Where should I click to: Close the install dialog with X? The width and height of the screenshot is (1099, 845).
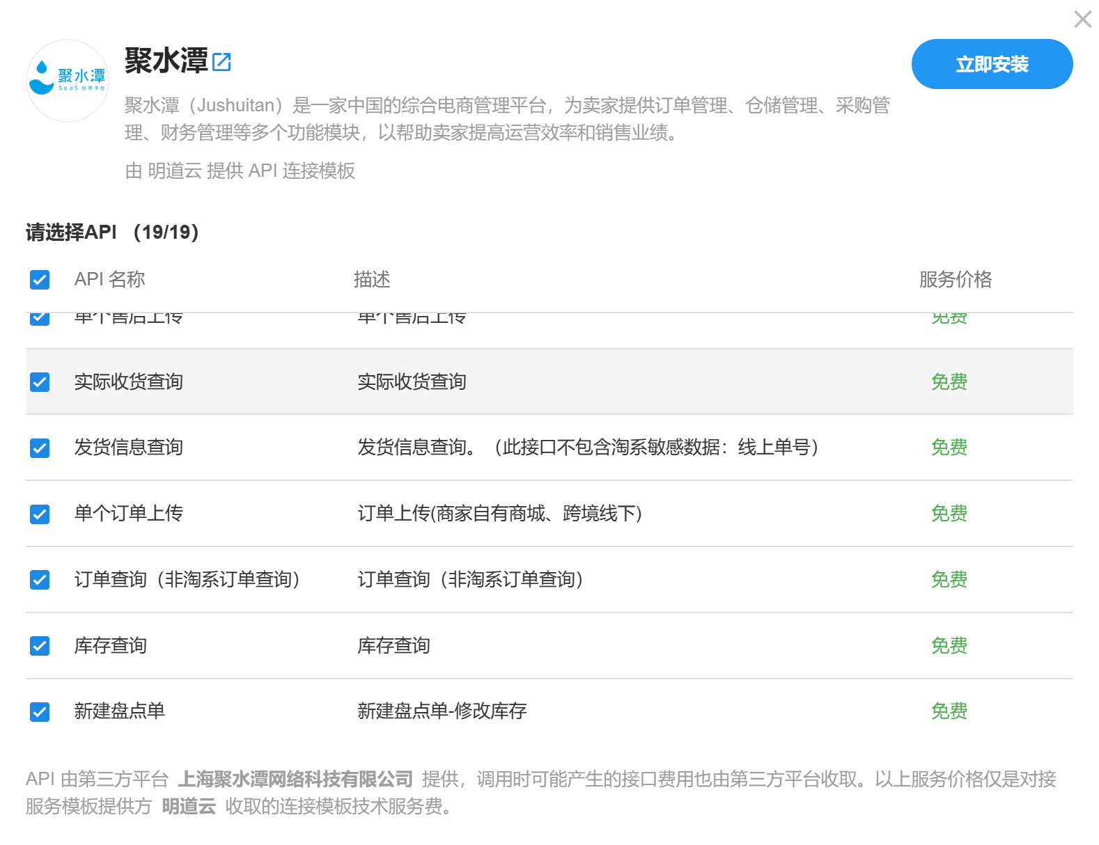1082,19
